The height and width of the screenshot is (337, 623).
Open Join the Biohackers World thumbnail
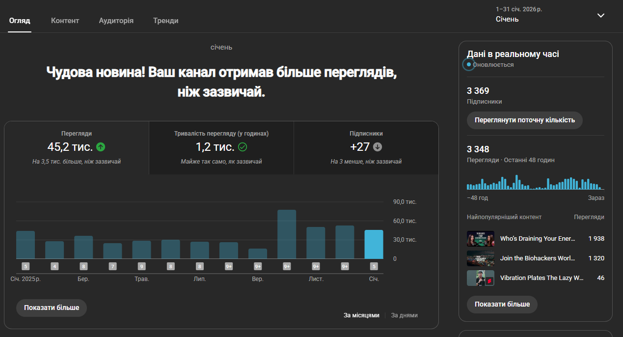(x=481, y=258)
